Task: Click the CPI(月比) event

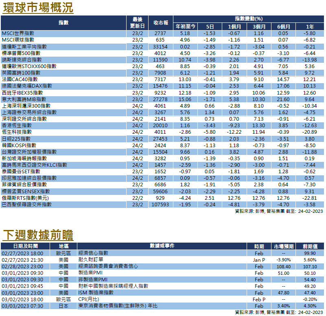Action: pyautogui.click(x=89, y=299)
